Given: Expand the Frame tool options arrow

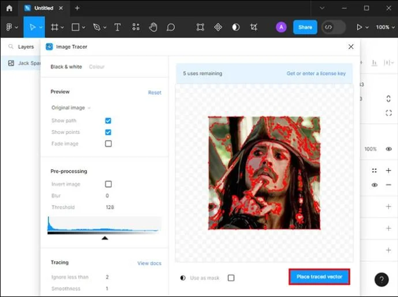Looking at the screenshot, I should click(x=62, y=27).
